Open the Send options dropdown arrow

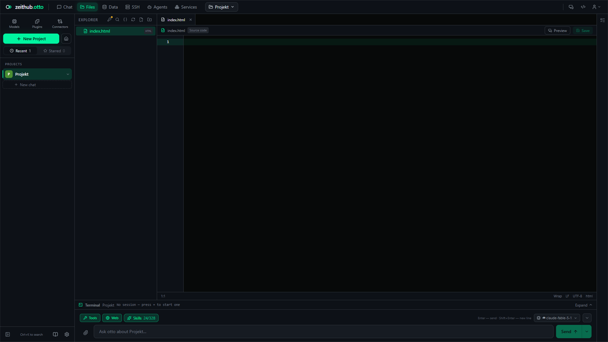click(587, 332)
